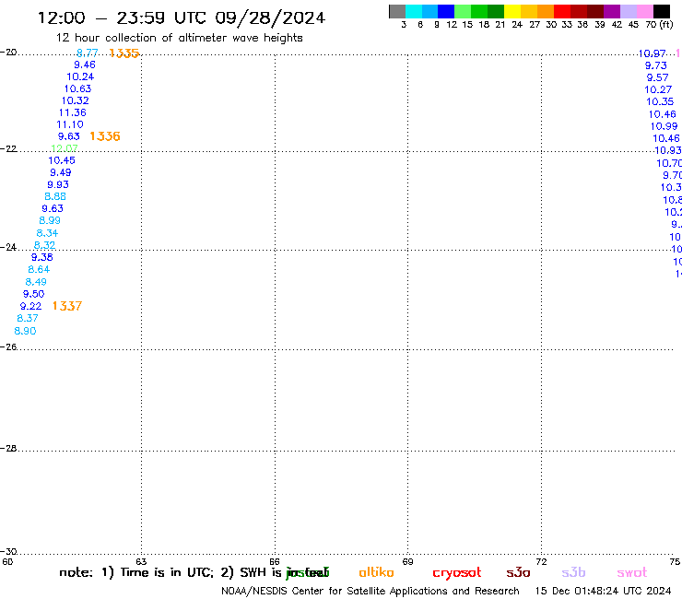The width and height of the screenshot is (682, 599).
Task: Click the longitude axis label 69
Action: click(407, 561)
